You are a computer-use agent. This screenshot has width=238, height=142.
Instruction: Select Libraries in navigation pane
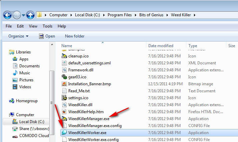(23, 52)
